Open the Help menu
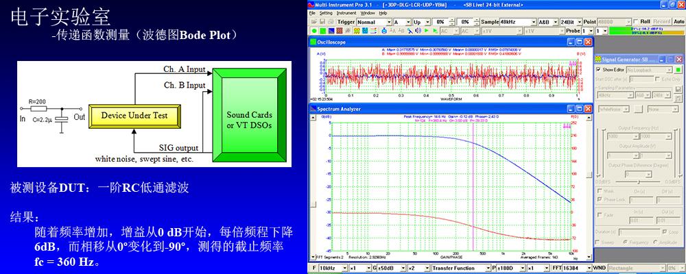686x274 pixels. [x=383, y=13]
